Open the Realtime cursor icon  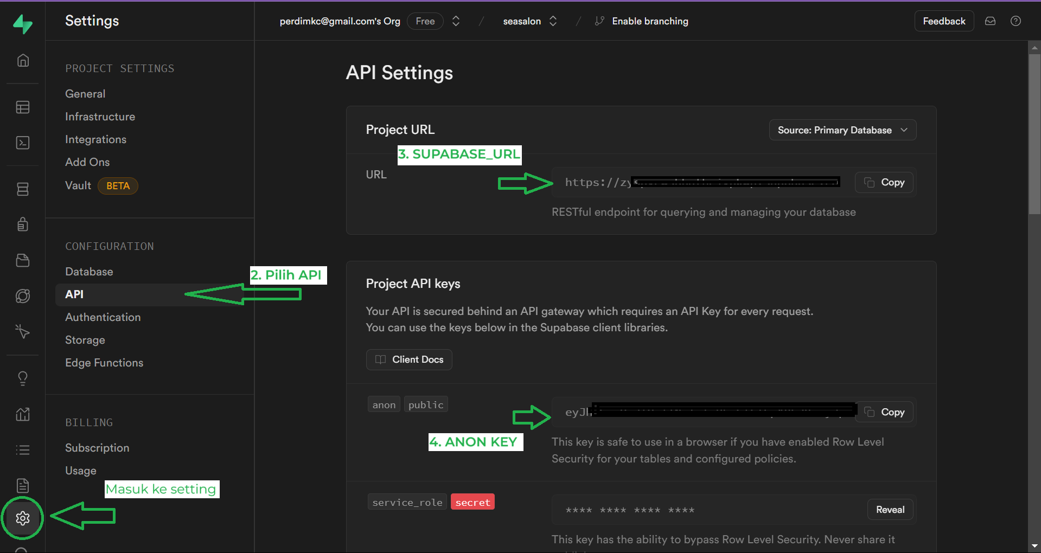(23, 331)
